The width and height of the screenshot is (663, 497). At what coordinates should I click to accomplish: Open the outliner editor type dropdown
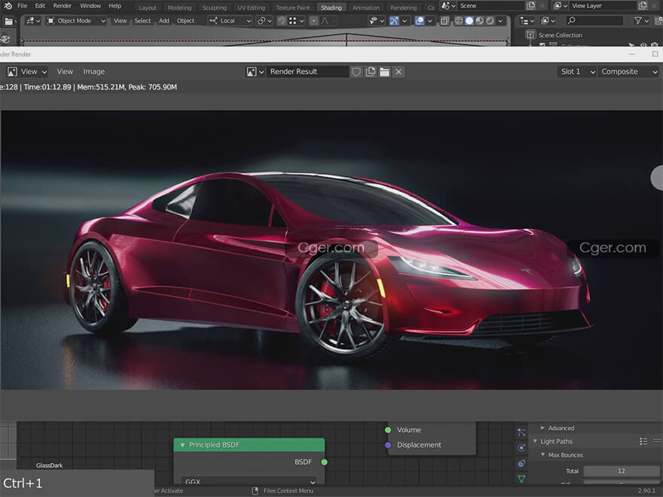click(527, 21)
